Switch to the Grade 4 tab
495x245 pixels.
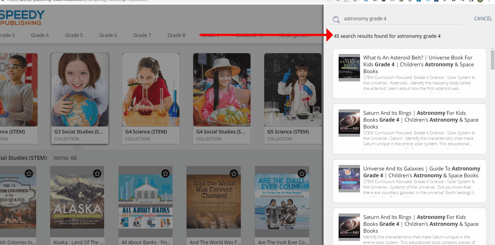tap(40, 35)
